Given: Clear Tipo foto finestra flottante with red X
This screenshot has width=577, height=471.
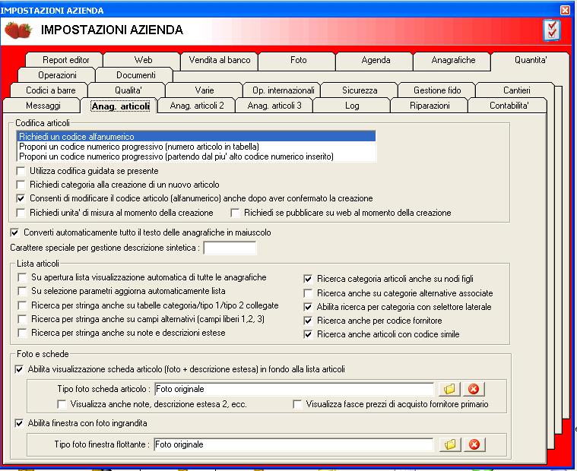Looking at the screenshot, I should point(474,444).
